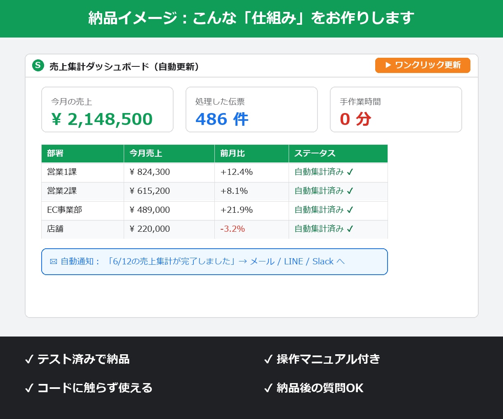Select the 手作業時間 summary card
This screenshot has width=503, height=419.
[396, 109]
